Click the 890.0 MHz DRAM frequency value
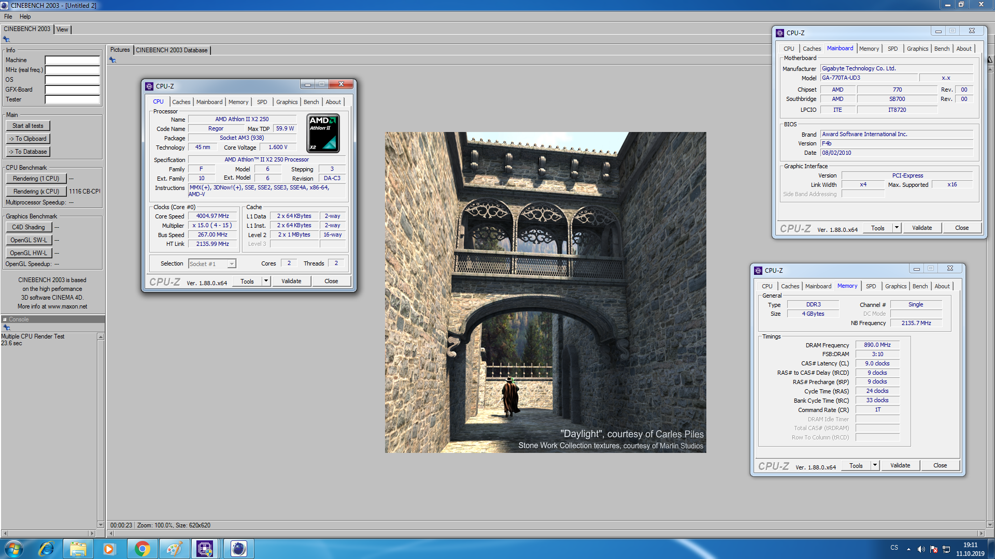This screenshot has width=995, height=559. tap(877, 345)
